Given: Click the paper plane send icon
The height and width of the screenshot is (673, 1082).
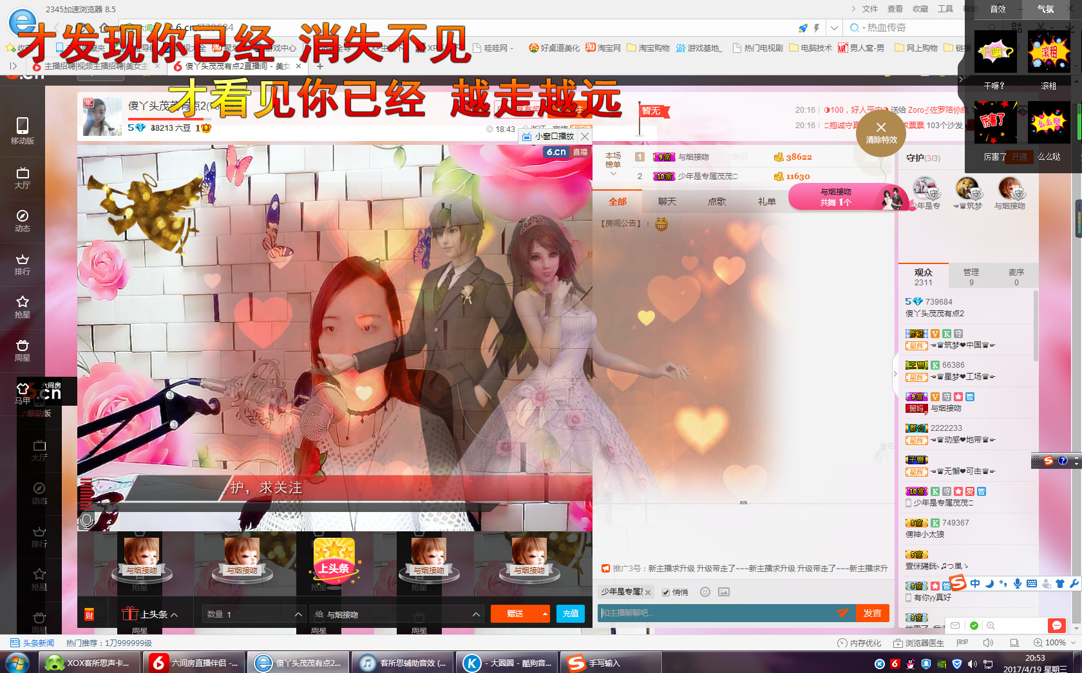Looking at the screenshot, I should pos(842,613).
